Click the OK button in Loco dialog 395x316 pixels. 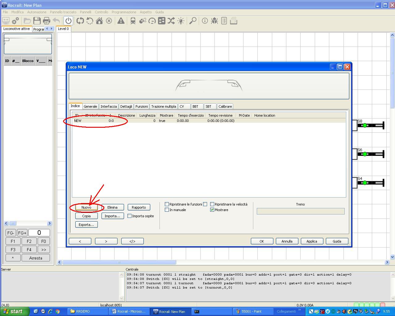262,241
